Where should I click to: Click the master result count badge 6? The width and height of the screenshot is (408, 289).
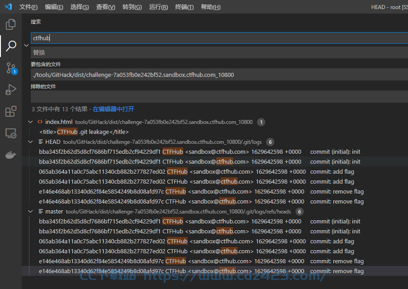click(300, 212)
